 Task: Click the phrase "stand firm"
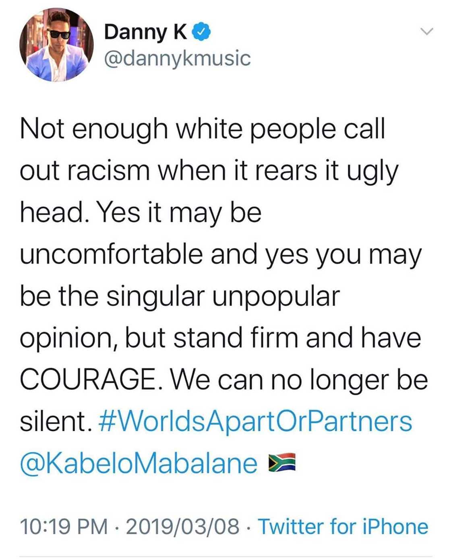tap(236, 337)
